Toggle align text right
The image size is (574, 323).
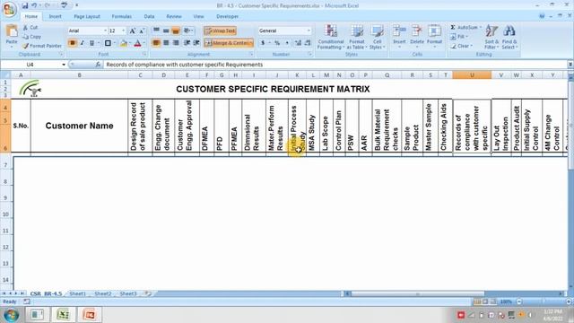[176, 43]
